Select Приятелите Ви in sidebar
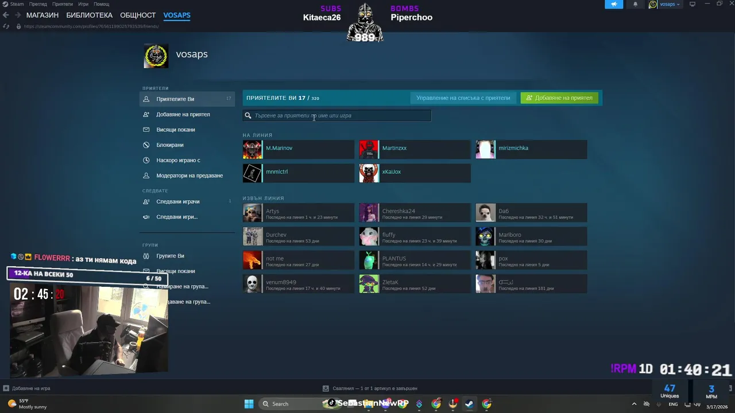 coord(187,99)
